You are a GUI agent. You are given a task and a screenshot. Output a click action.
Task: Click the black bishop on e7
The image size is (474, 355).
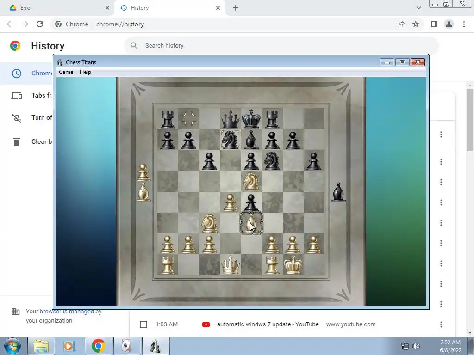[251, 140]
